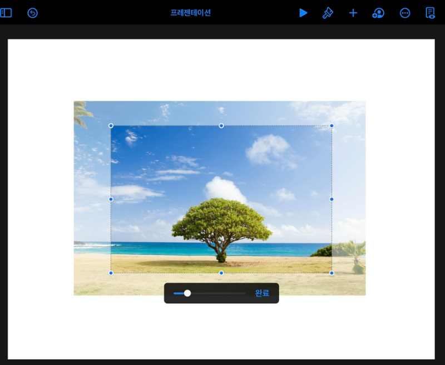Select the bottom-center mask handle
Screen dimensions: 445x365
221,273
